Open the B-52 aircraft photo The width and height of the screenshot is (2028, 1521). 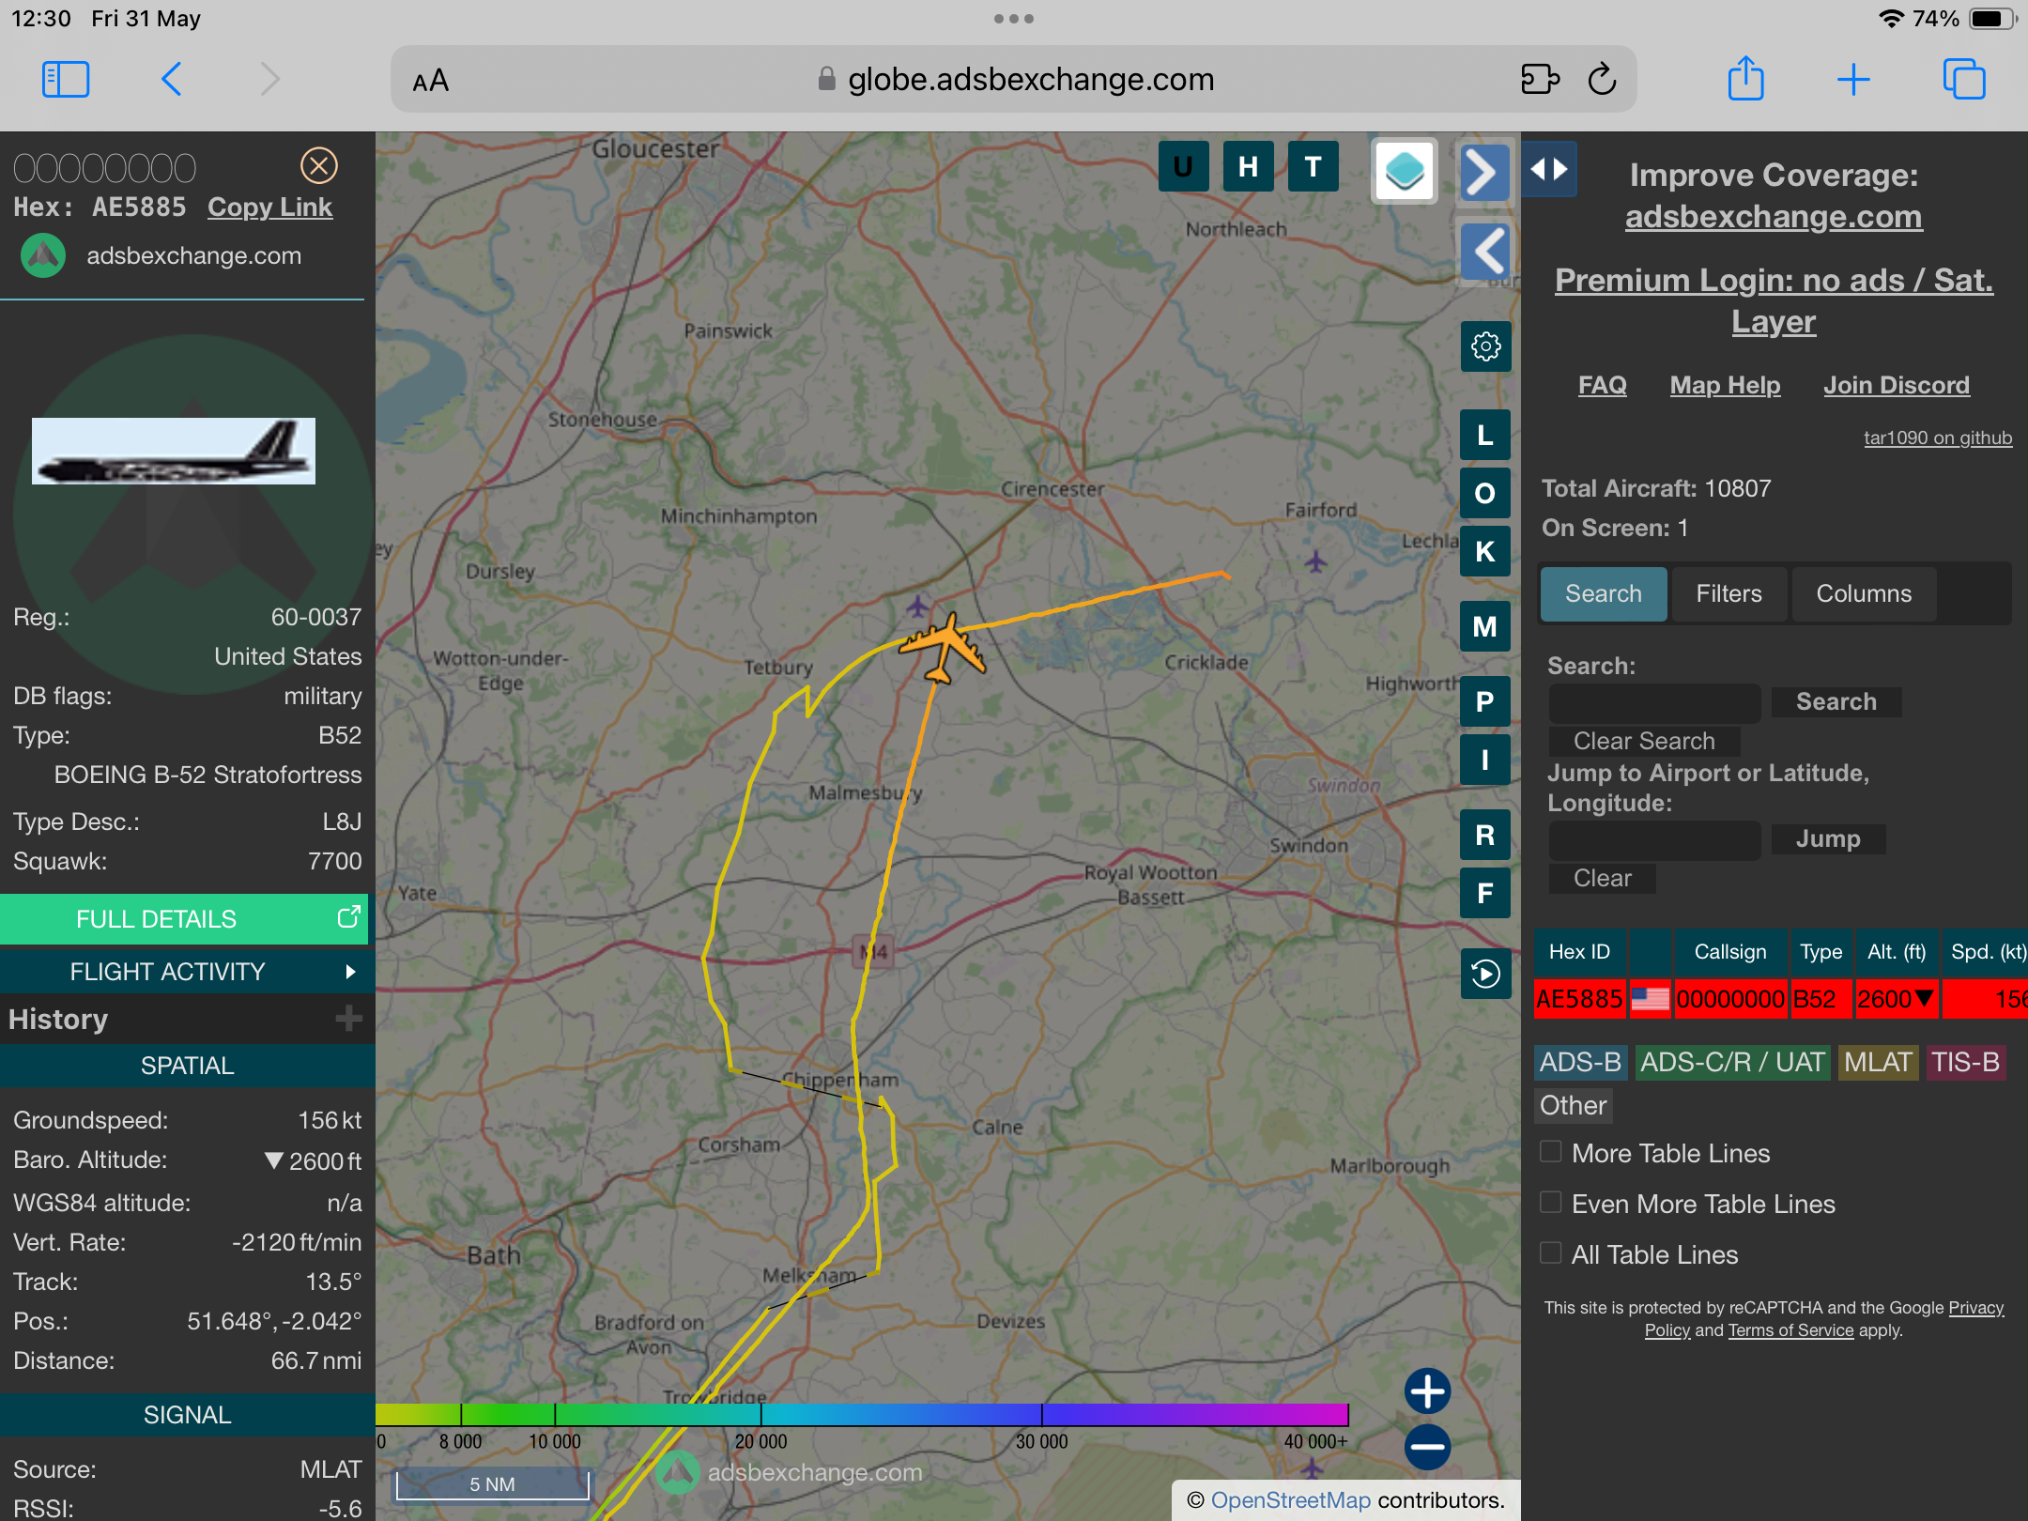coord(174,452)
